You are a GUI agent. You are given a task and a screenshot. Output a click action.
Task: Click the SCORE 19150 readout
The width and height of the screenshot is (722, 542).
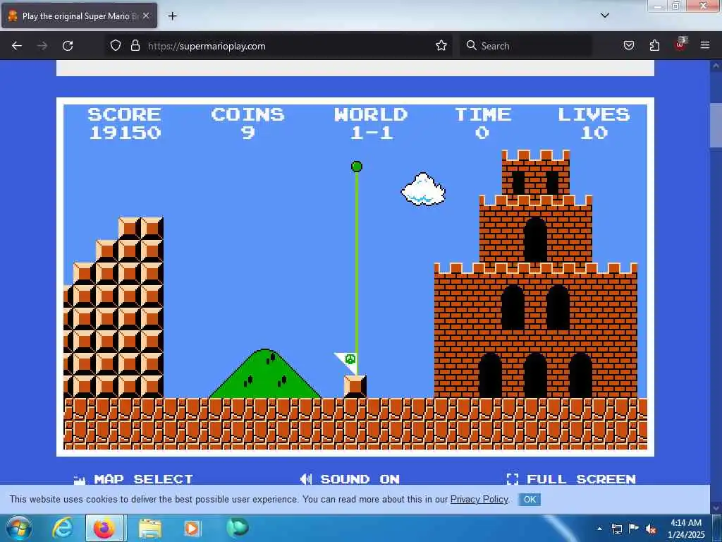click(x=125, y=124)
